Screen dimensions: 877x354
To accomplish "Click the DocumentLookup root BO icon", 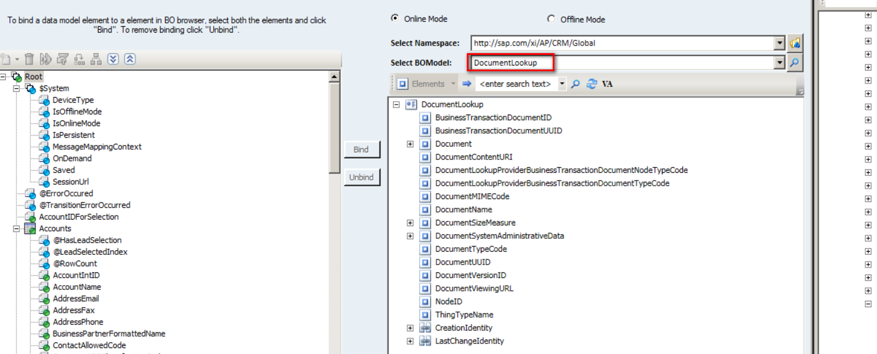I will (x=411, y=105).
